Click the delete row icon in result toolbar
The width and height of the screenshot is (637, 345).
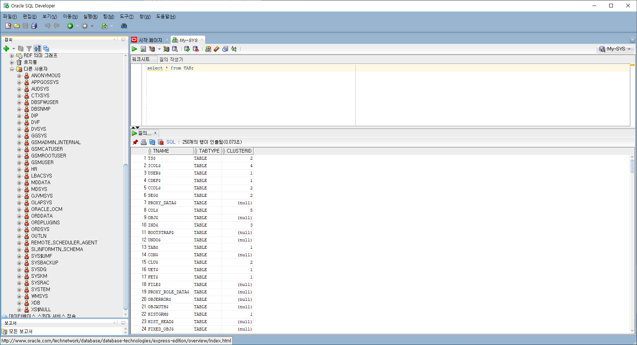pyautogui.click(x=161, y=142)
